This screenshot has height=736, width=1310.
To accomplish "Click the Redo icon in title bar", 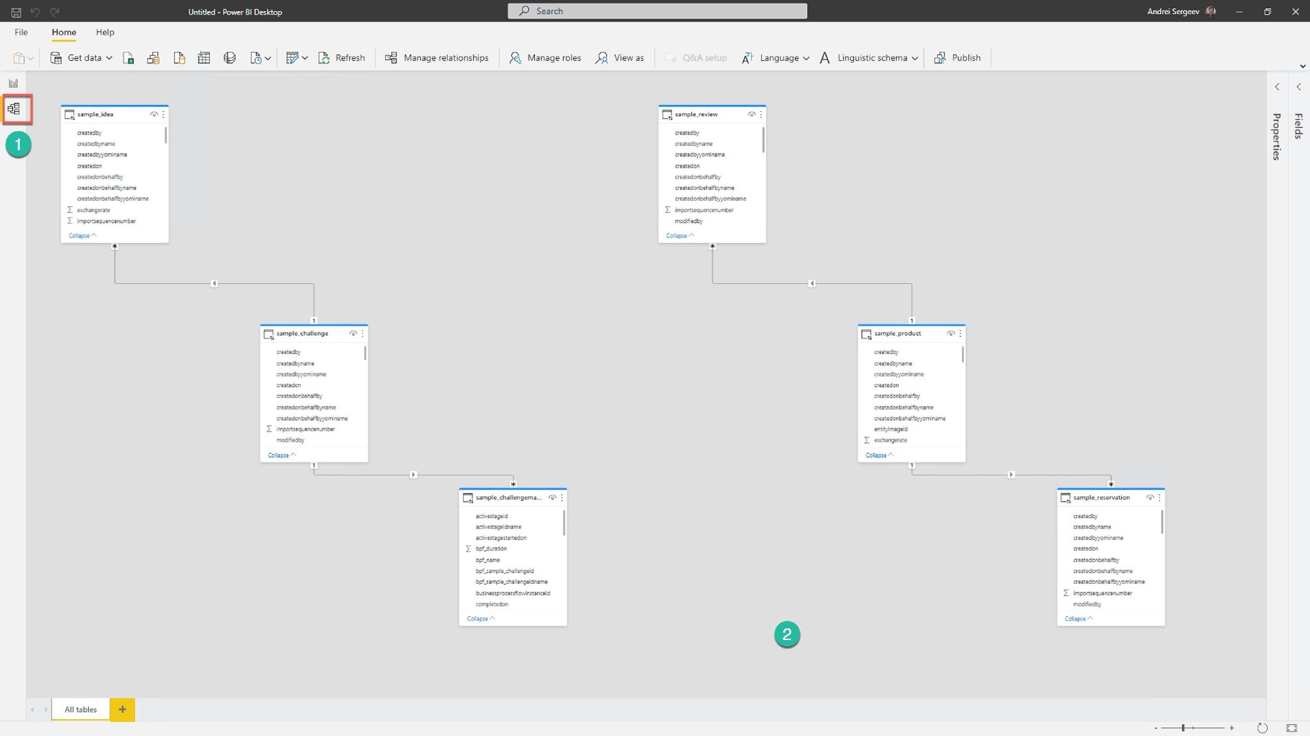I will [54, 12].
